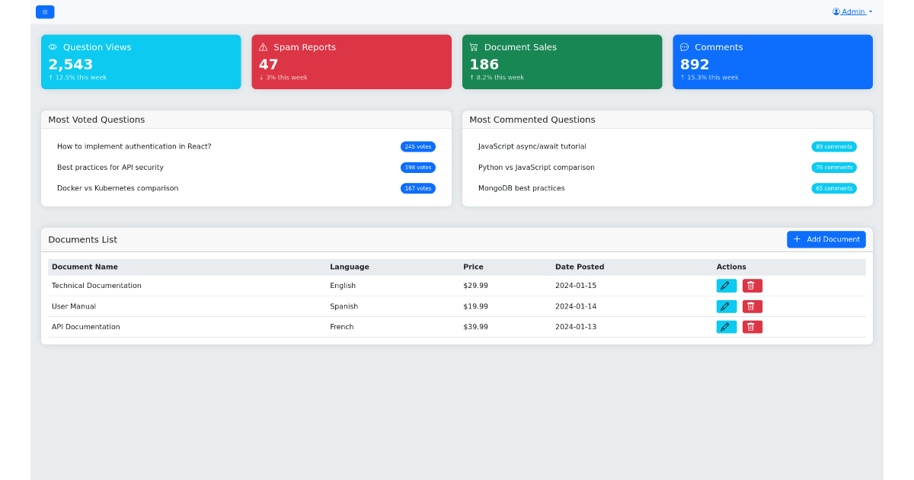Image resolution: width=914 pixels, height=480 pixels.
Task: Click the Document Name column header
Action: pos(84,267)
